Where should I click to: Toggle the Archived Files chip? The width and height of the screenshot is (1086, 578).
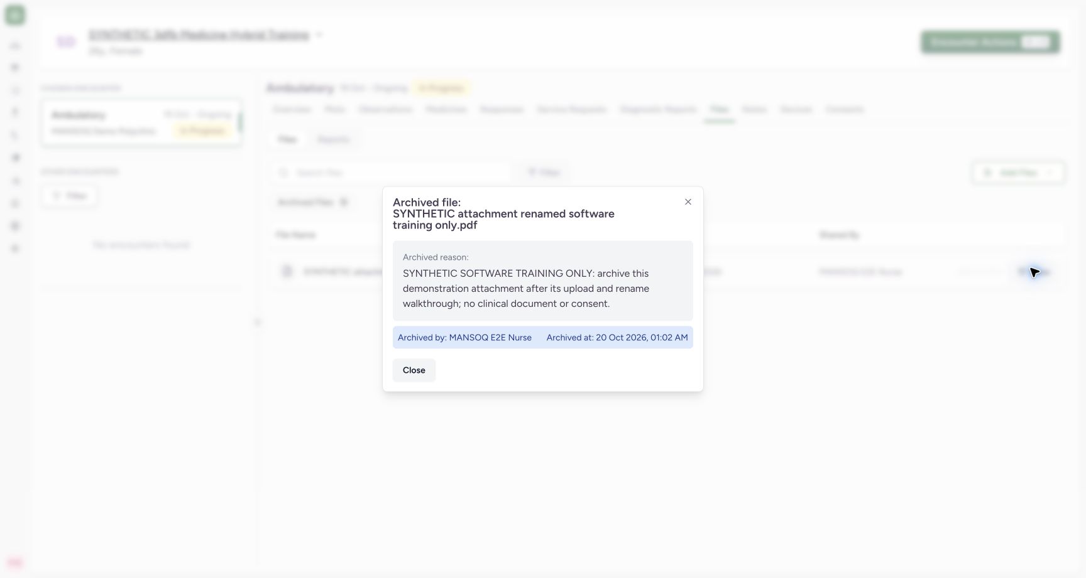[312, 202]
